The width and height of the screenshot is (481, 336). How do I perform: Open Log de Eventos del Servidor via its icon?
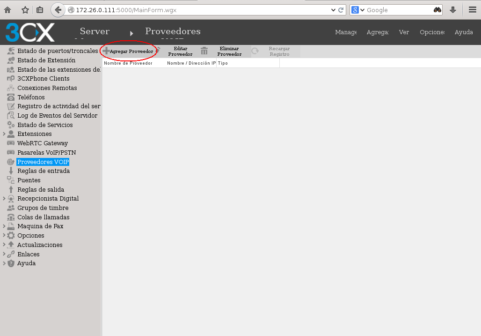pos(10,115)
